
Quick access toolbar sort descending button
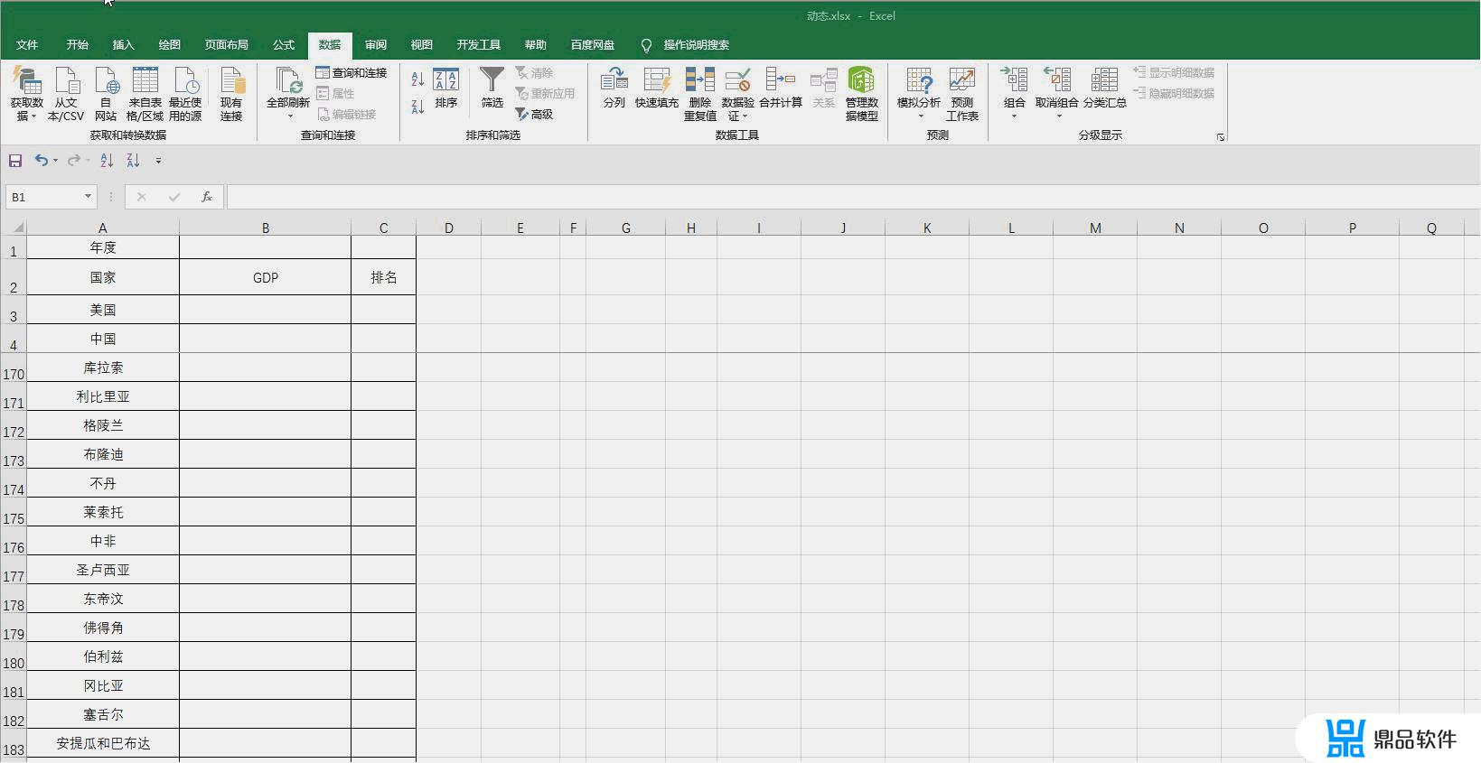point(133,161)
